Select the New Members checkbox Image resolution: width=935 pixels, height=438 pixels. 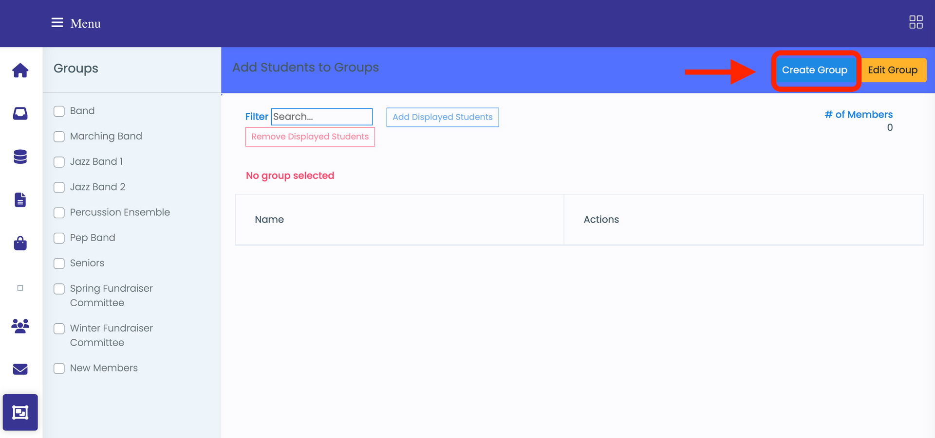pos(59,368)
